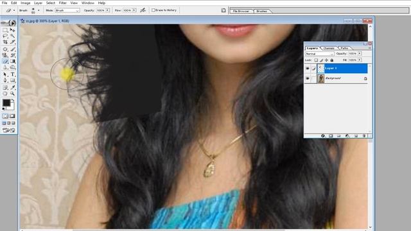
Task: Select Standard Screen mode button
Action: 4,123
